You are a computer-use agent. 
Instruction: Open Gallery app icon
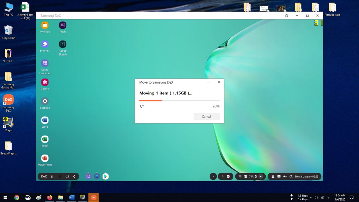(x=45, y=84)
